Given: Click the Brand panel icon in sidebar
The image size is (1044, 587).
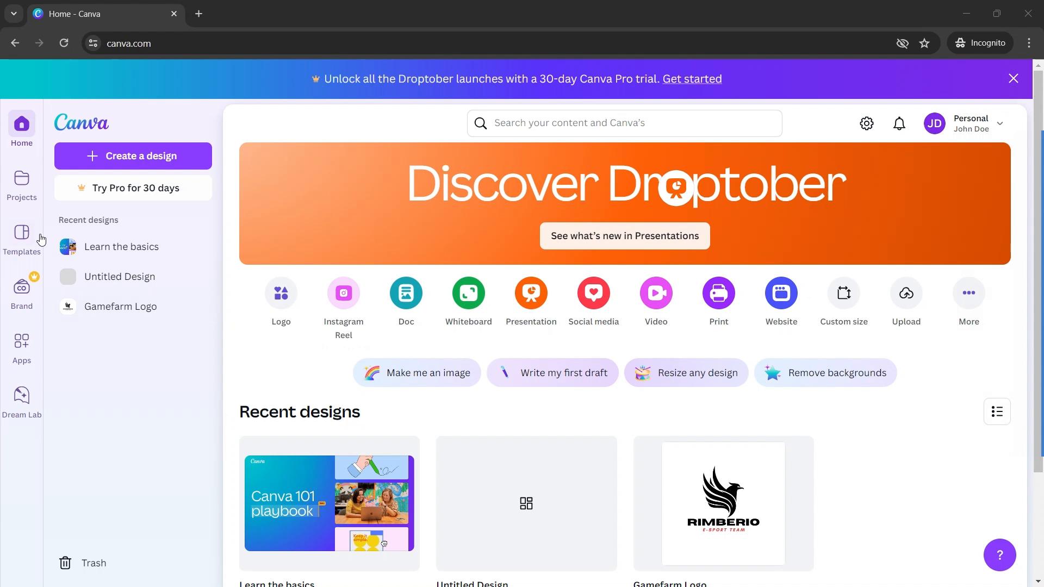Looking at the screenshot, I should [x=22, y=292].
